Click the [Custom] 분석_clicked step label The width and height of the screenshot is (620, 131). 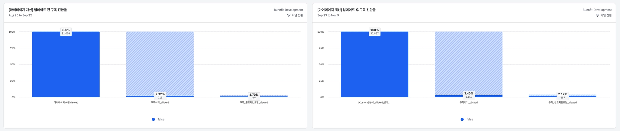coord(374,103)
